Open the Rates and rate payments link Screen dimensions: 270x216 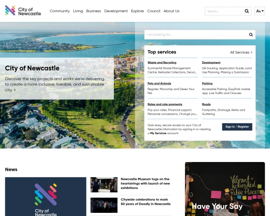tap(165, 104)
